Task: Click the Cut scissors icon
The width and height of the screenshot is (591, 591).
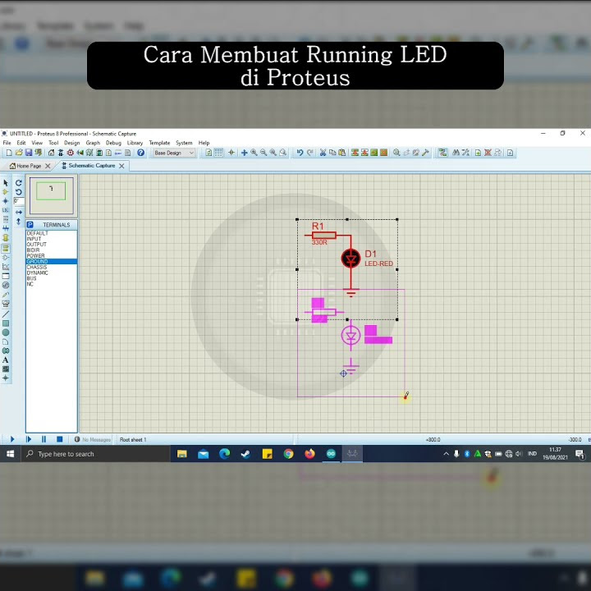Action: click(x=323, y=153)
